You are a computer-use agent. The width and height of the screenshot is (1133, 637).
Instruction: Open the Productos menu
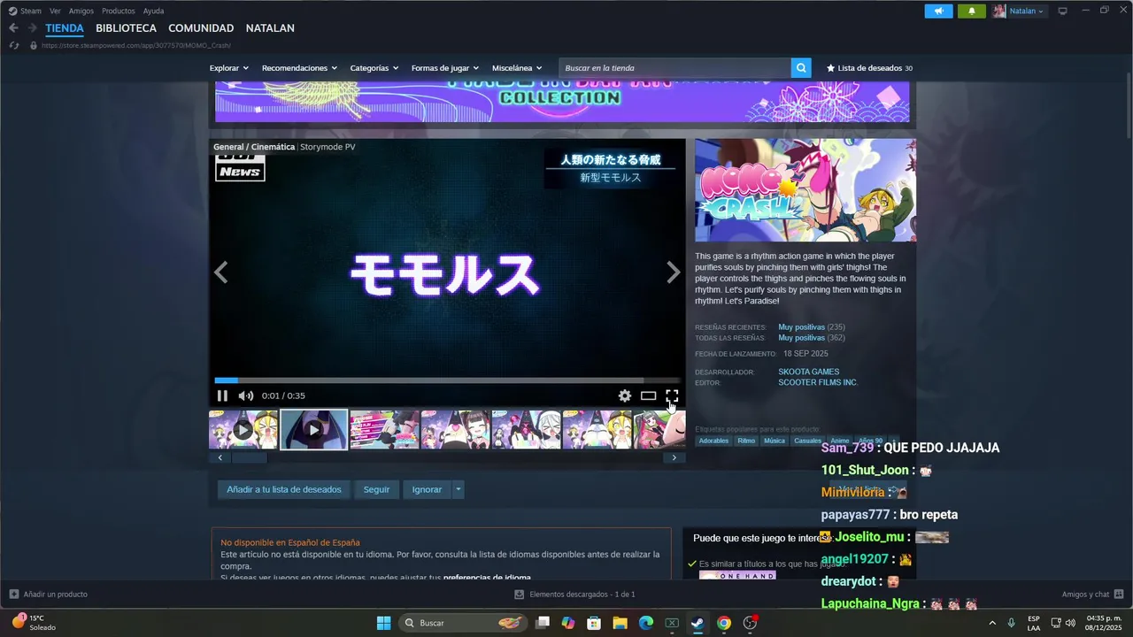(x=119, y=11)
